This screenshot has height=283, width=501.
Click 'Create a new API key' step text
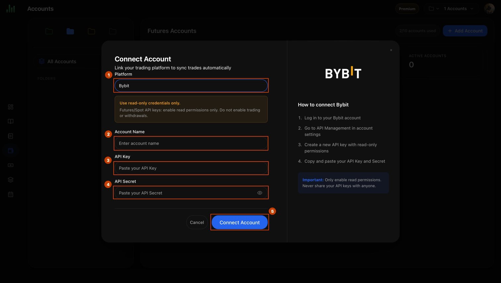[340, 148]
